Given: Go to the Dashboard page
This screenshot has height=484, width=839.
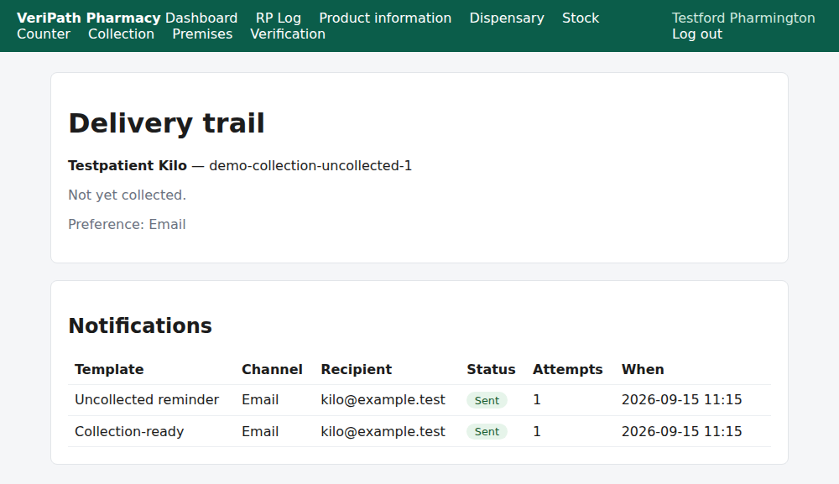Looking at the screenshot, I should (201, 18).
